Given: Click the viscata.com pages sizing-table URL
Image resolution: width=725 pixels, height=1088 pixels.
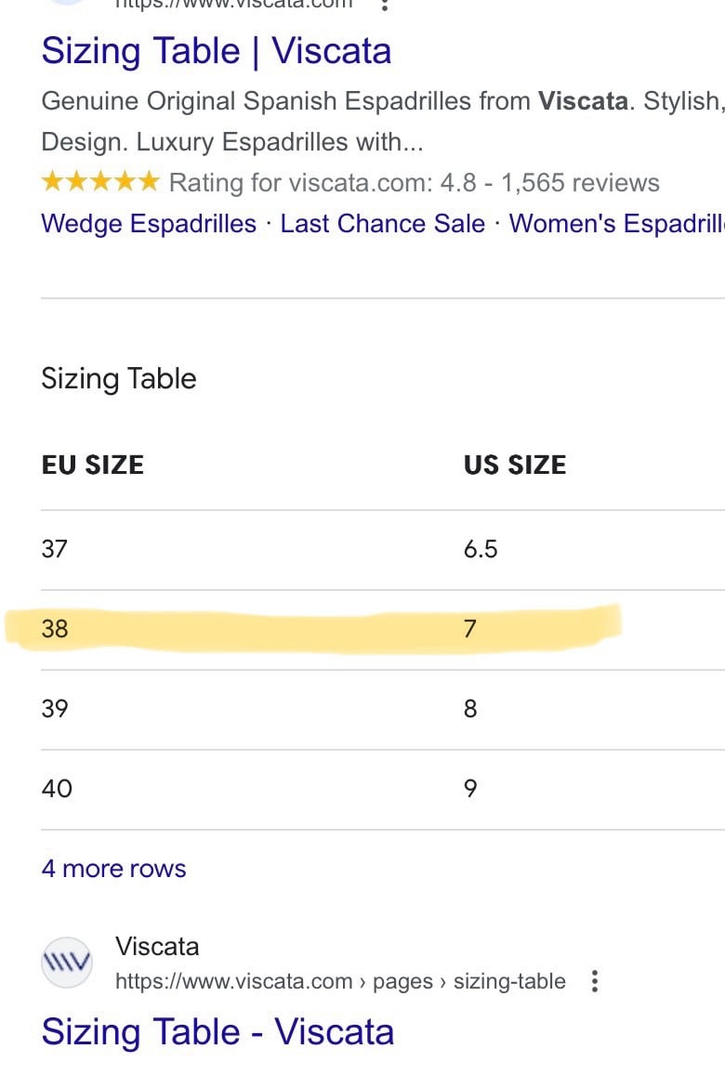Looking at the screenshot, I should tap(340, 981).
